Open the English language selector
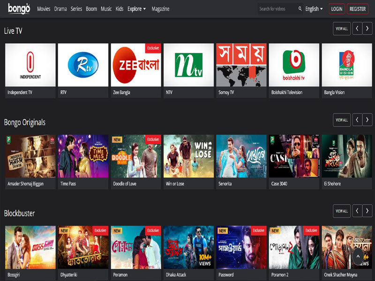375x281 pixels. pos(314,9)
